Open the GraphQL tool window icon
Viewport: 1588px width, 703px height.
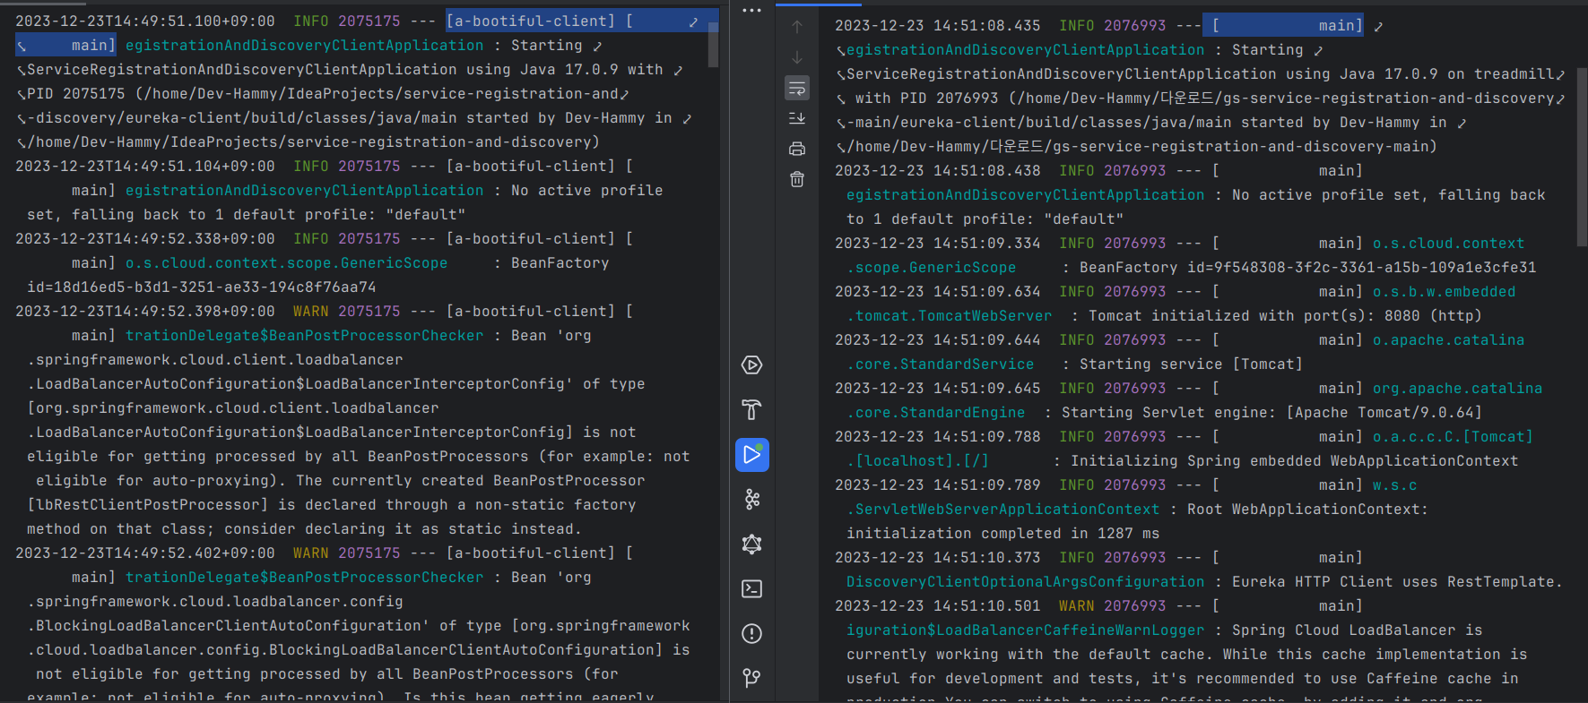751,544
